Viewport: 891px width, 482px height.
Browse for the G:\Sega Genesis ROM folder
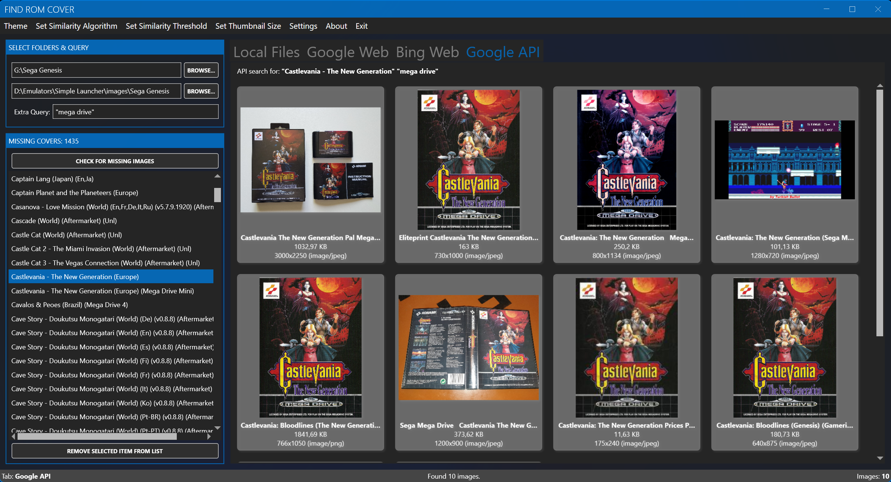[x=201, y=70]
